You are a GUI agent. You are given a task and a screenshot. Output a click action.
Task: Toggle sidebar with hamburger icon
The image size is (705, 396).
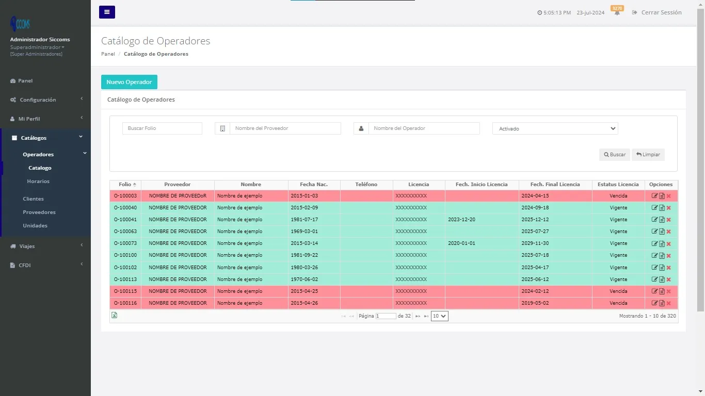pyautogui.click(x=107, y=12)
